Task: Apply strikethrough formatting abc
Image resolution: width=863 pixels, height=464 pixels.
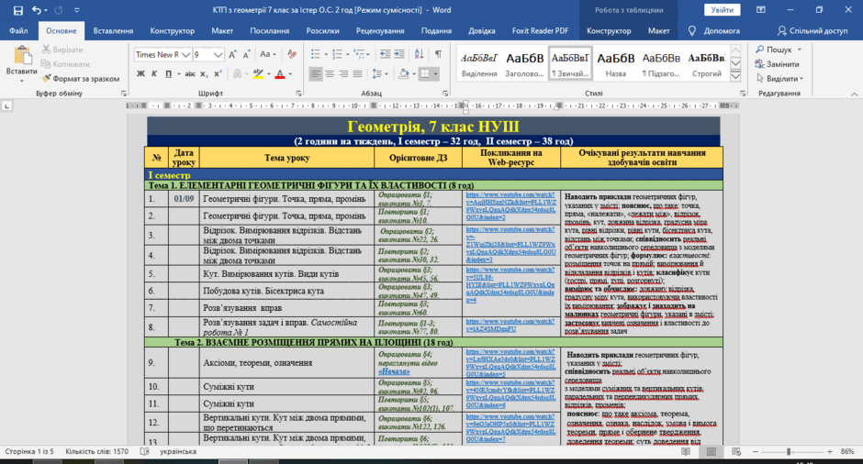Action: point(190,73)
